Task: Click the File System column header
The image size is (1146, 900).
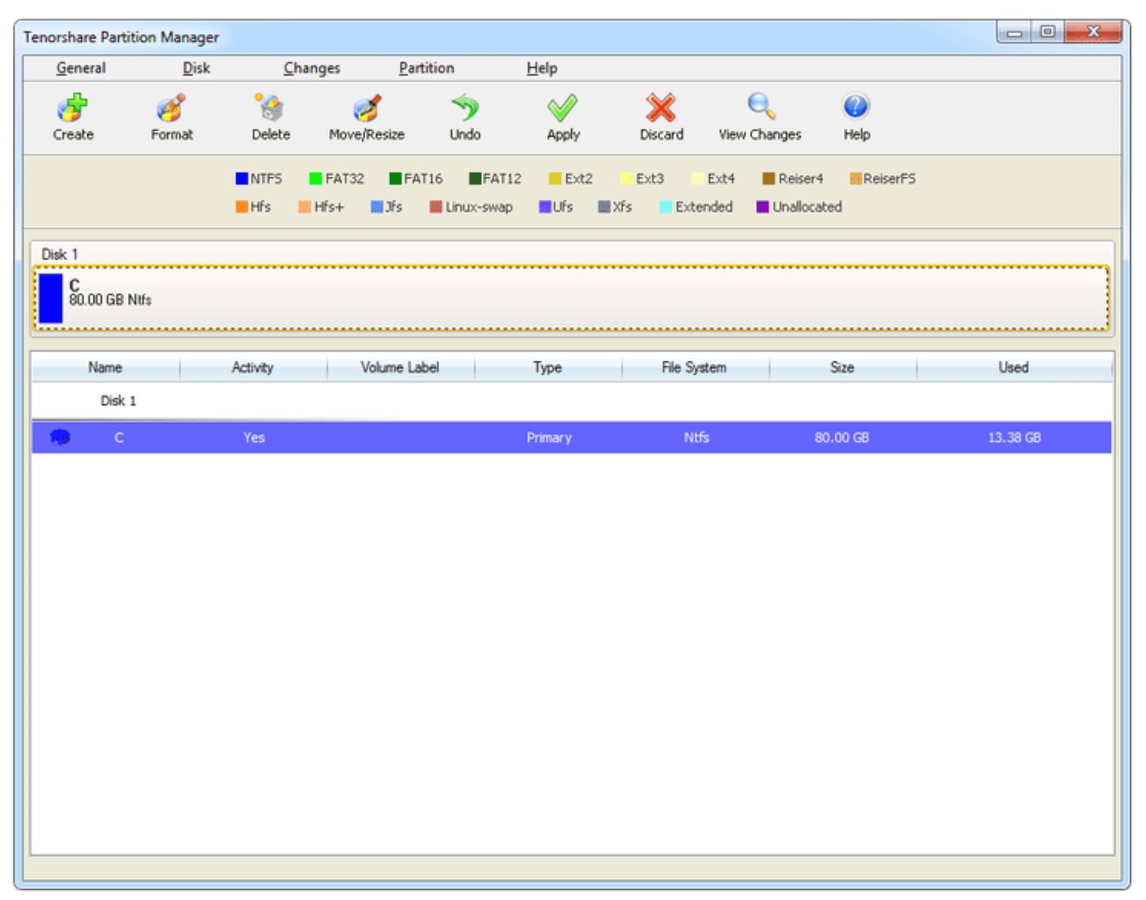Action: 694,367
